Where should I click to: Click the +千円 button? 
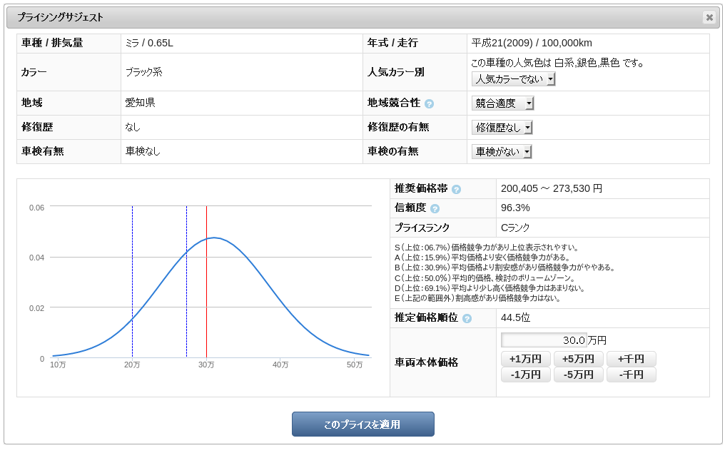[631, 359]
